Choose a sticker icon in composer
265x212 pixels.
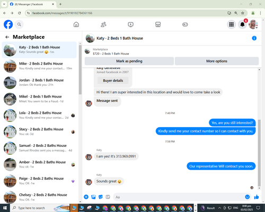[x=101, y=197]
